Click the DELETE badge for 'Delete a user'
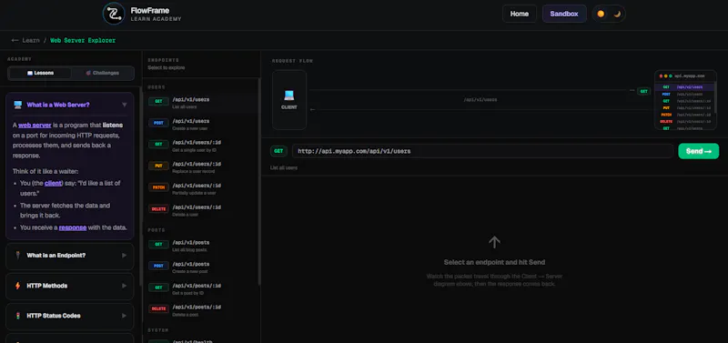 pos(158,209)
